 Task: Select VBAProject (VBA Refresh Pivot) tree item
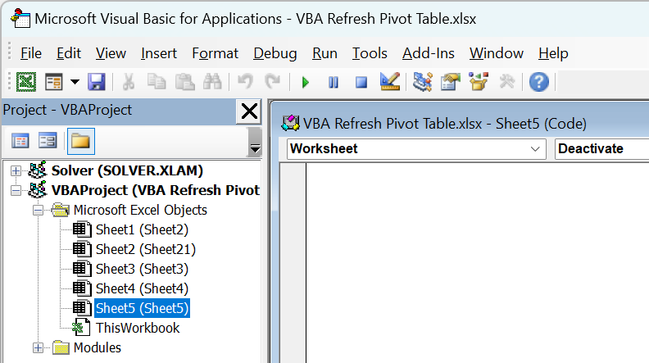tap(155, 190)
